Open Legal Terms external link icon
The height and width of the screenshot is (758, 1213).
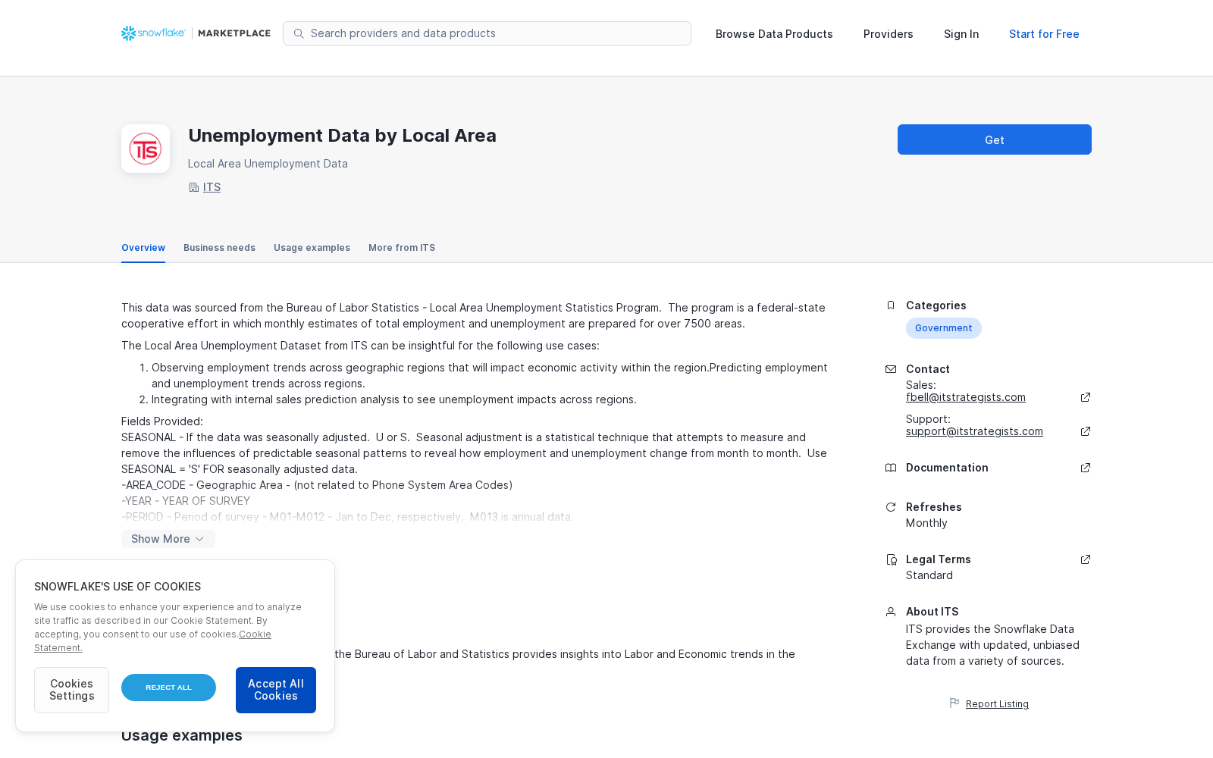point(1086,559)
